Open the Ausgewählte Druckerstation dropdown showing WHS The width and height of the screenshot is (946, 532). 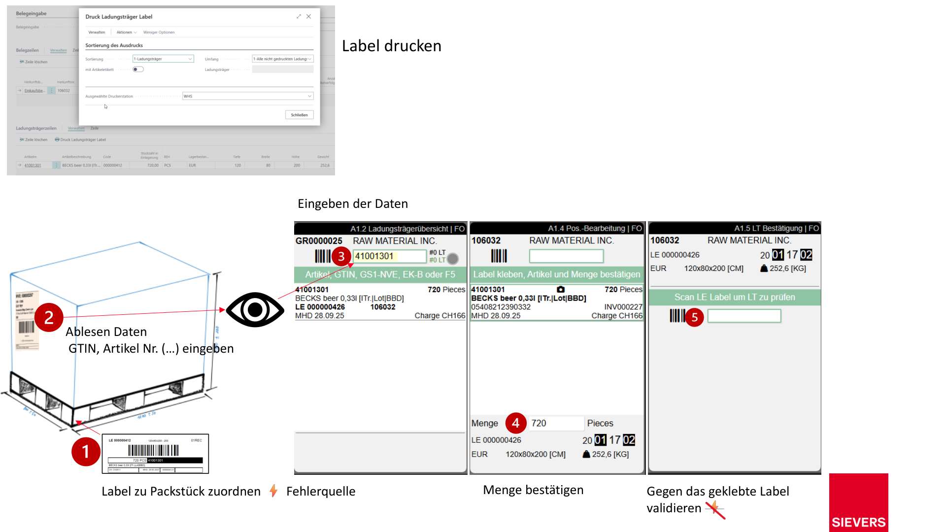click(x=248, y=97)
